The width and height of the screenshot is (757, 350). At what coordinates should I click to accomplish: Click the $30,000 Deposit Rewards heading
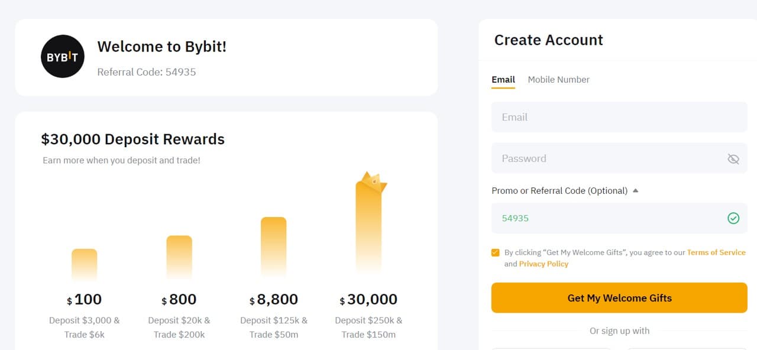pos(133,140)
